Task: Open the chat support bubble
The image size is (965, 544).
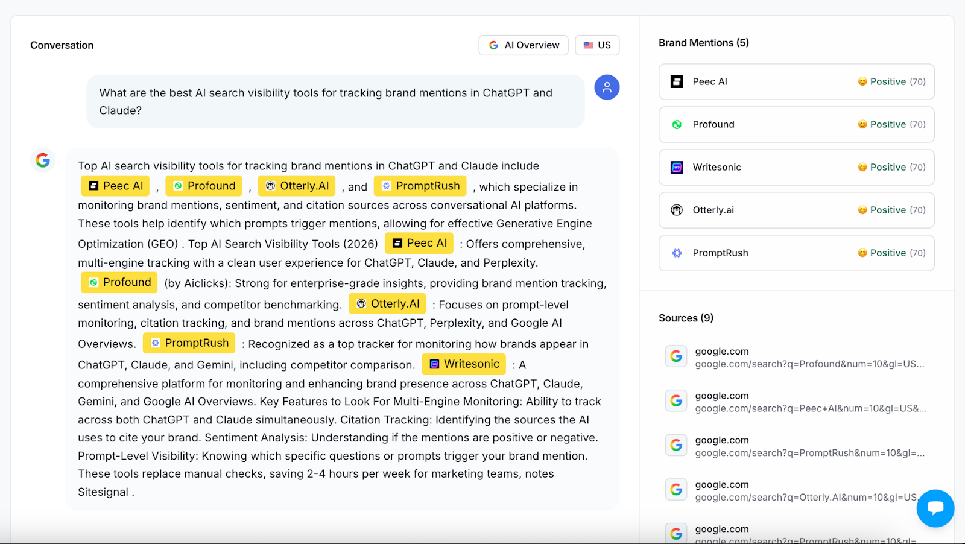Action: [935, 508]
